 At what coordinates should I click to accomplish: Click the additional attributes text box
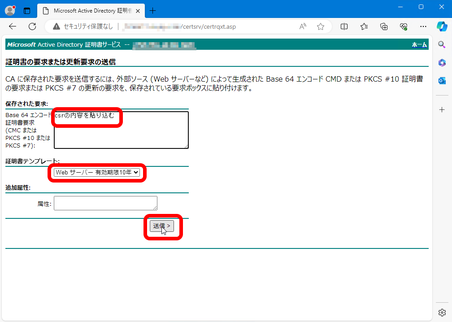pos(105,203)
